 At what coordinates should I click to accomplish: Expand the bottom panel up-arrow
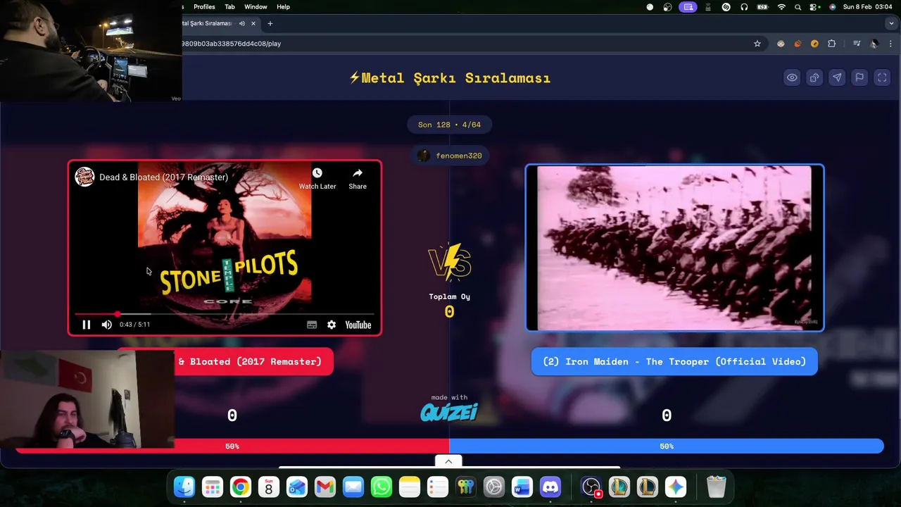point(448,461)
